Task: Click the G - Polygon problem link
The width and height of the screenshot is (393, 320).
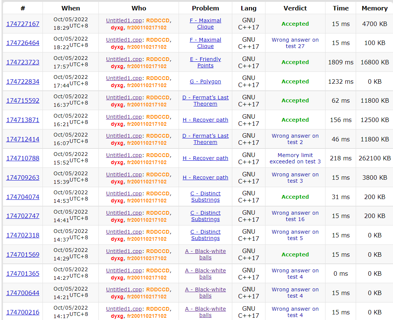Action: pos(205,81)
